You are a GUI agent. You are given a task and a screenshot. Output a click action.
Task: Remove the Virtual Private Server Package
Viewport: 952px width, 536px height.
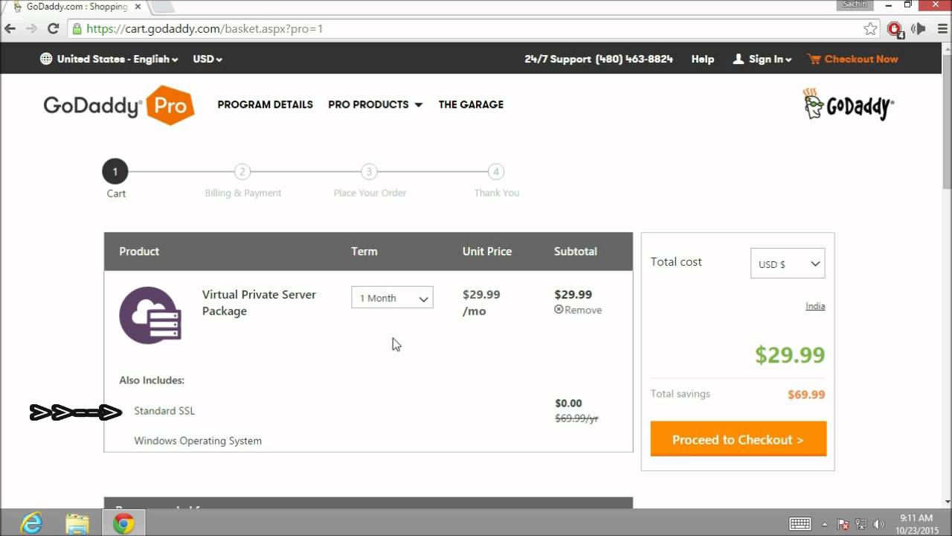[578, 310]
